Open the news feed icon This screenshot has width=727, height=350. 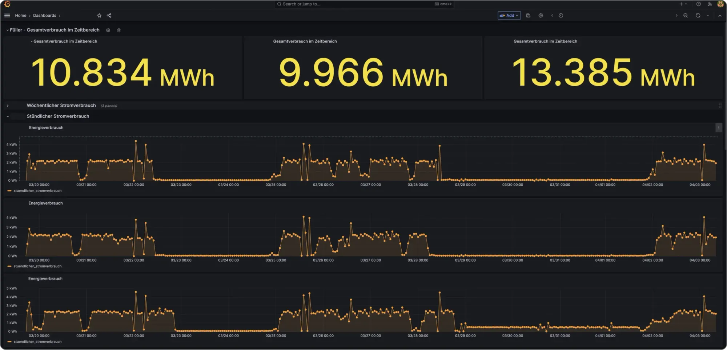[x=710, y=4]
